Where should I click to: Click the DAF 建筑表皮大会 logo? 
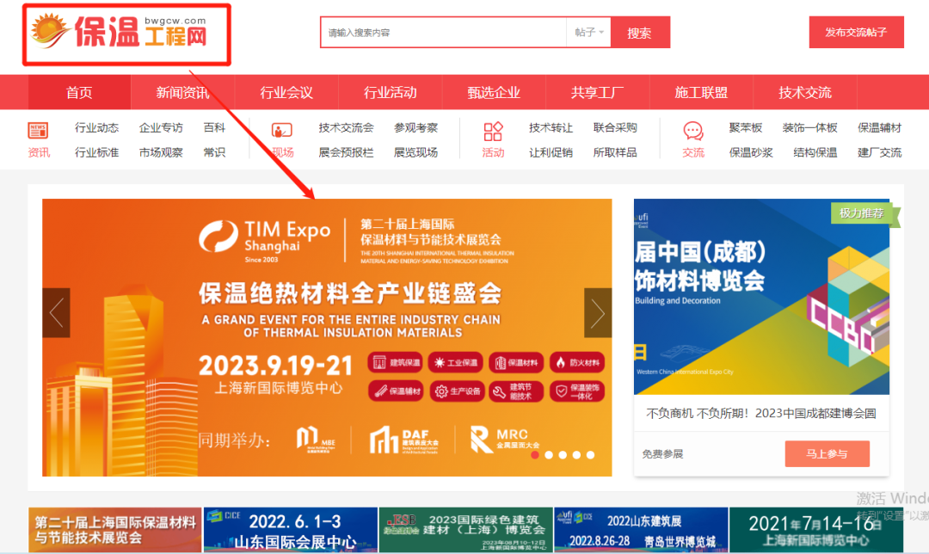[404, 440]
